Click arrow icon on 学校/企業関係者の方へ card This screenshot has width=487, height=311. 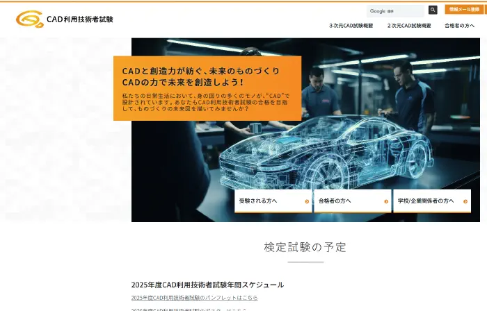click(x=465, y=201)
